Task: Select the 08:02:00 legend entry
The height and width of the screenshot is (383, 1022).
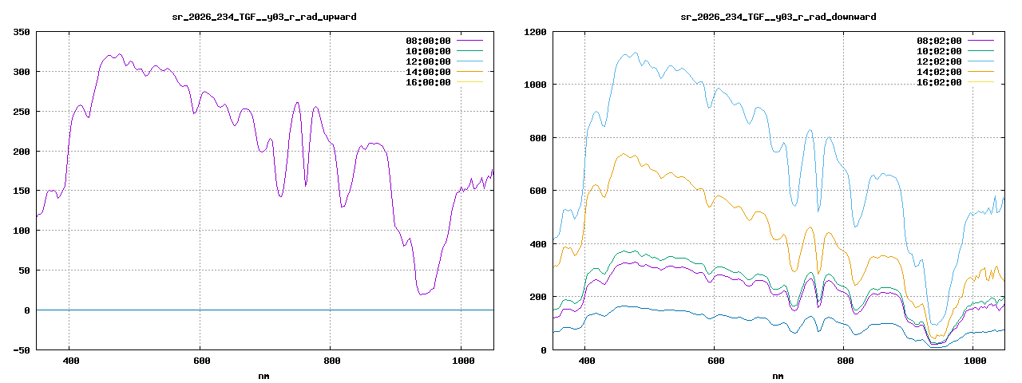Action: point(939,40)
